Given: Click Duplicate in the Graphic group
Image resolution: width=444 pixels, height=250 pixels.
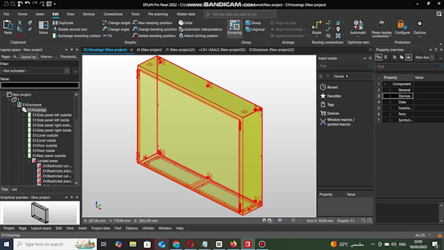Looking at the screenshot, I should pos(63,23).
